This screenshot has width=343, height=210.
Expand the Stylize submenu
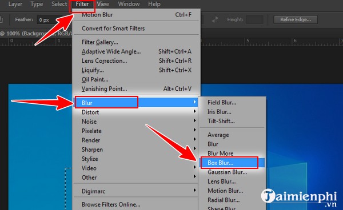[136, 159]
